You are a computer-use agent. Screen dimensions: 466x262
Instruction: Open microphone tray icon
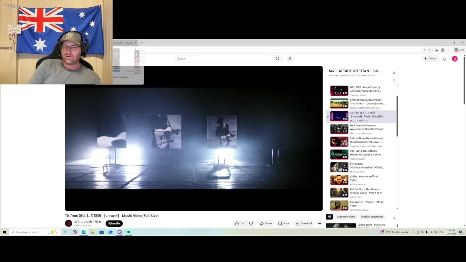(x=426, y=232)
